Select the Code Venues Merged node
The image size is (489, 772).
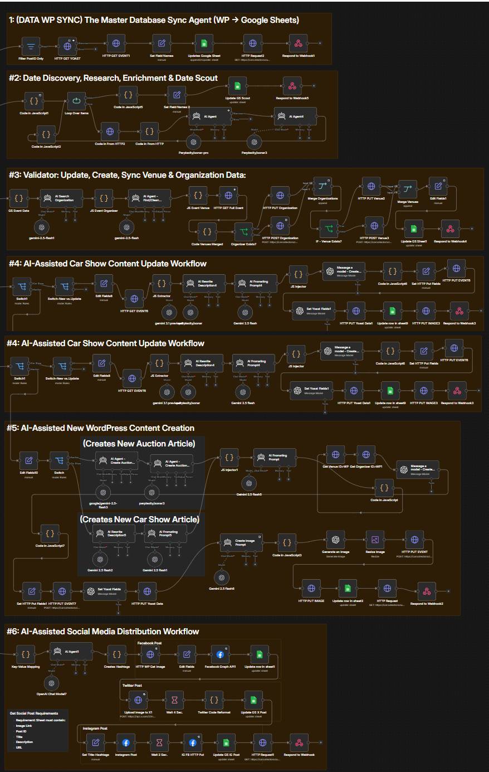[207, 231]
